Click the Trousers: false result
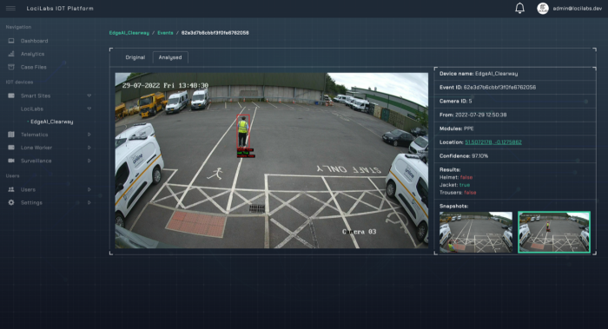Screen dimensions: 608x329 [x=458, y=193]
